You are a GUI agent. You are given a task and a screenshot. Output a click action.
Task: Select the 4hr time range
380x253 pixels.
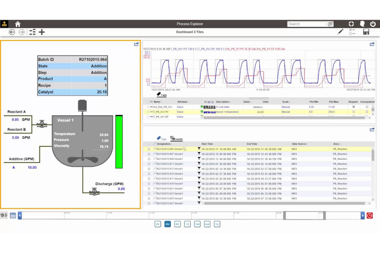pyautogui.click(x=168, y=224)
